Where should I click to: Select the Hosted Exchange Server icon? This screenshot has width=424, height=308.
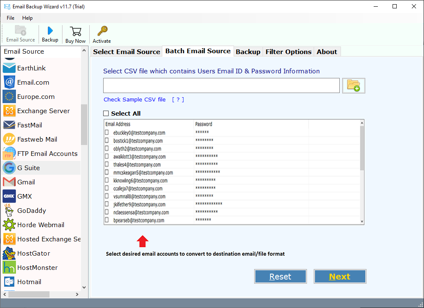coord(9,239)
